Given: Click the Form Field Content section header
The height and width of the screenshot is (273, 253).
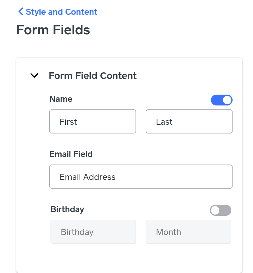Looking at the screenshot, I should pyautogui.click(x=93, y=76).
